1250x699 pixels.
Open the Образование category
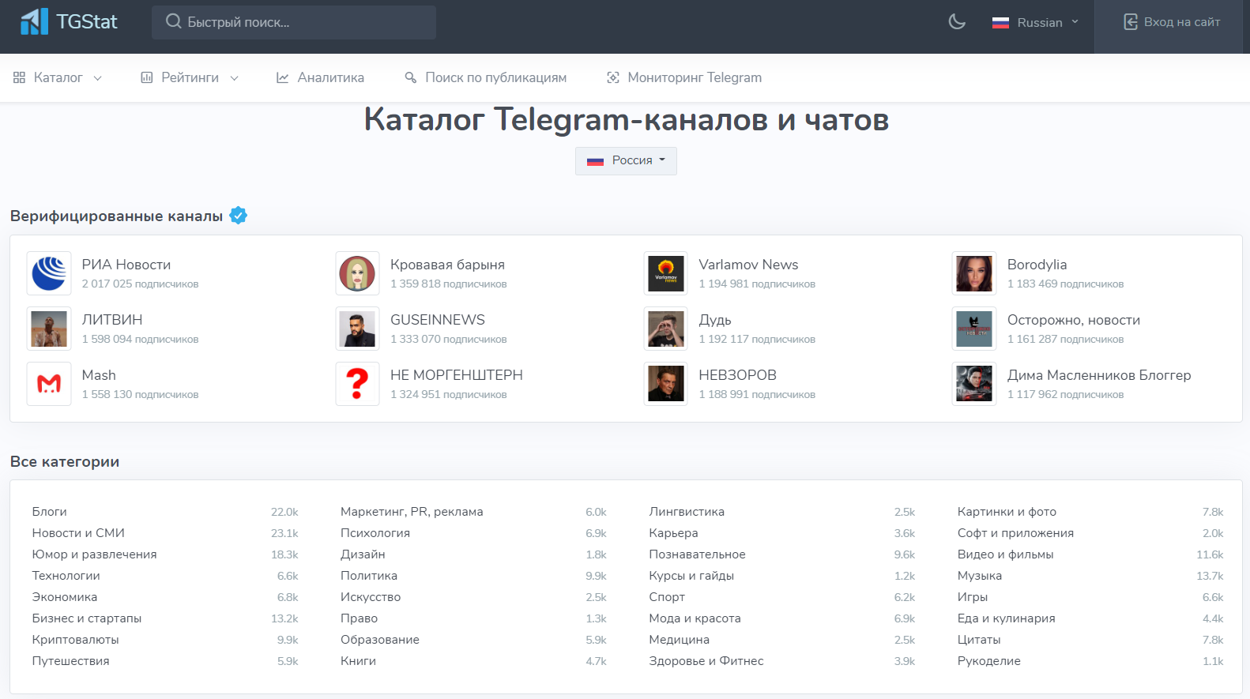[380, 640]
